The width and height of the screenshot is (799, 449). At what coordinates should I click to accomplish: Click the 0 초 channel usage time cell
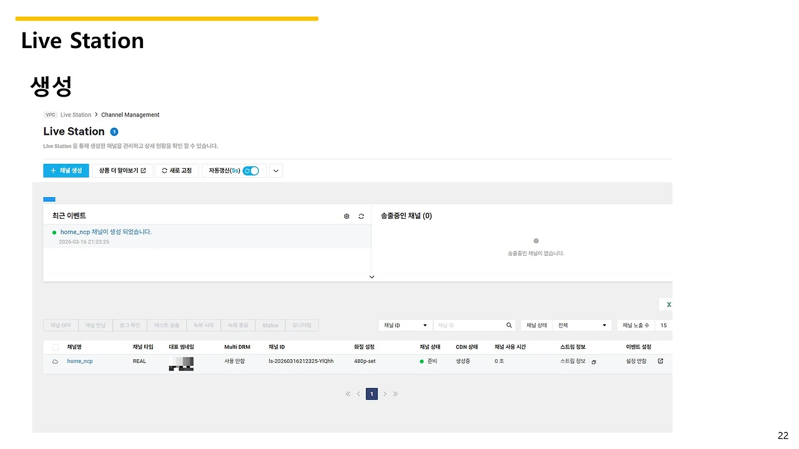point(499,361)
